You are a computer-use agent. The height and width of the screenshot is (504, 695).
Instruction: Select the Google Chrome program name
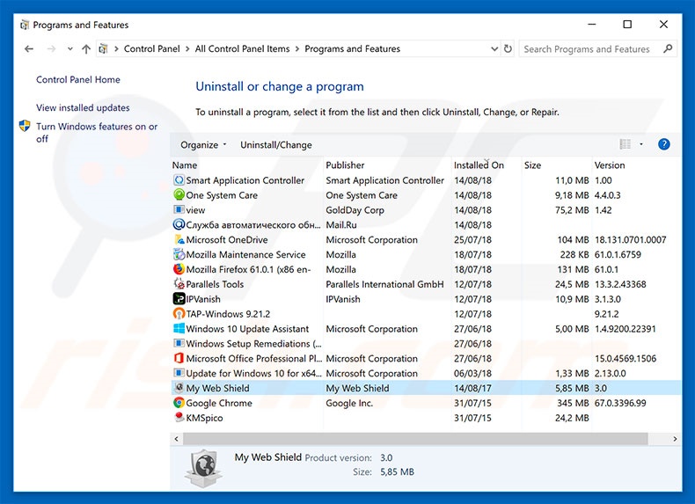coord(219,403)
